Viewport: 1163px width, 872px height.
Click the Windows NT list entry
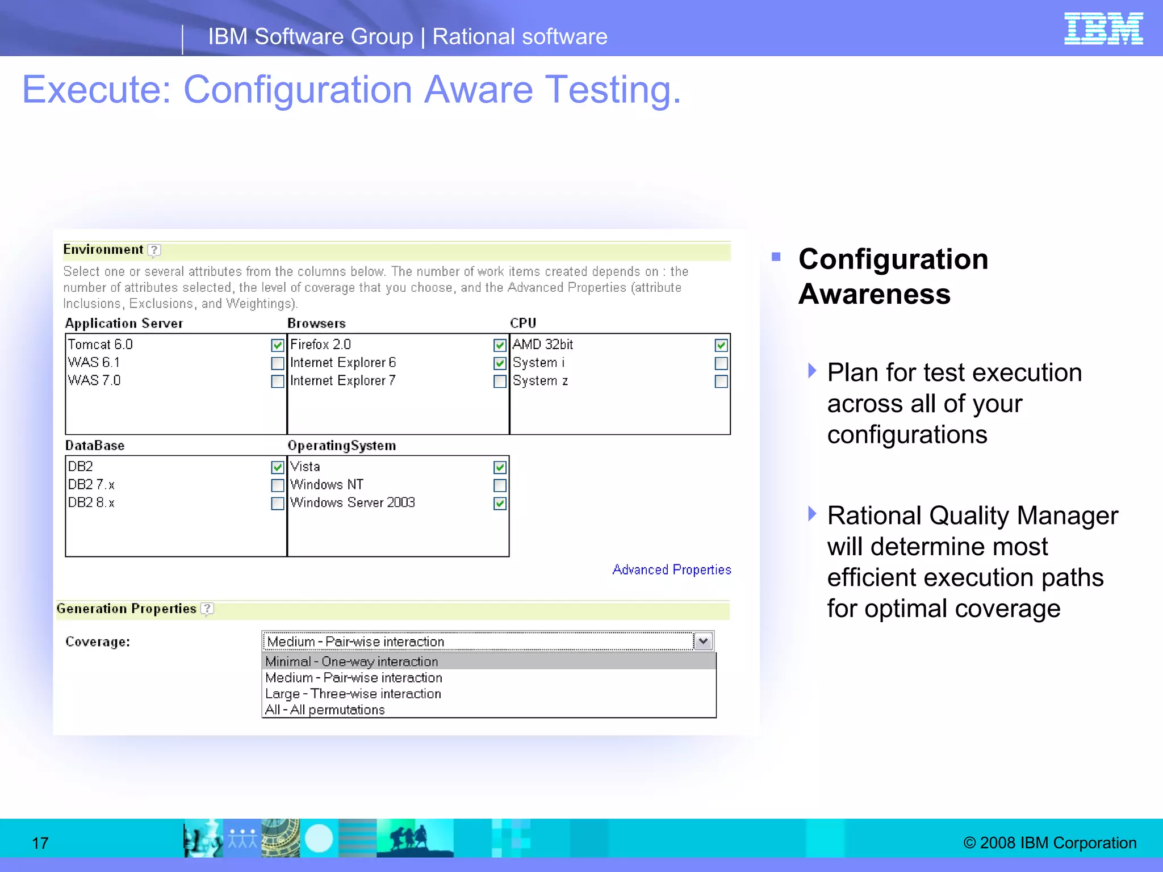coord(327,485)
